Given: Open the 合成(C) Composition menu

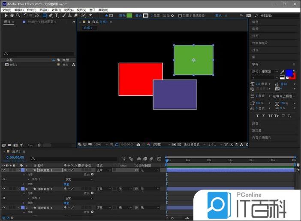Looking at the screenshot, I should pos(31,9).
